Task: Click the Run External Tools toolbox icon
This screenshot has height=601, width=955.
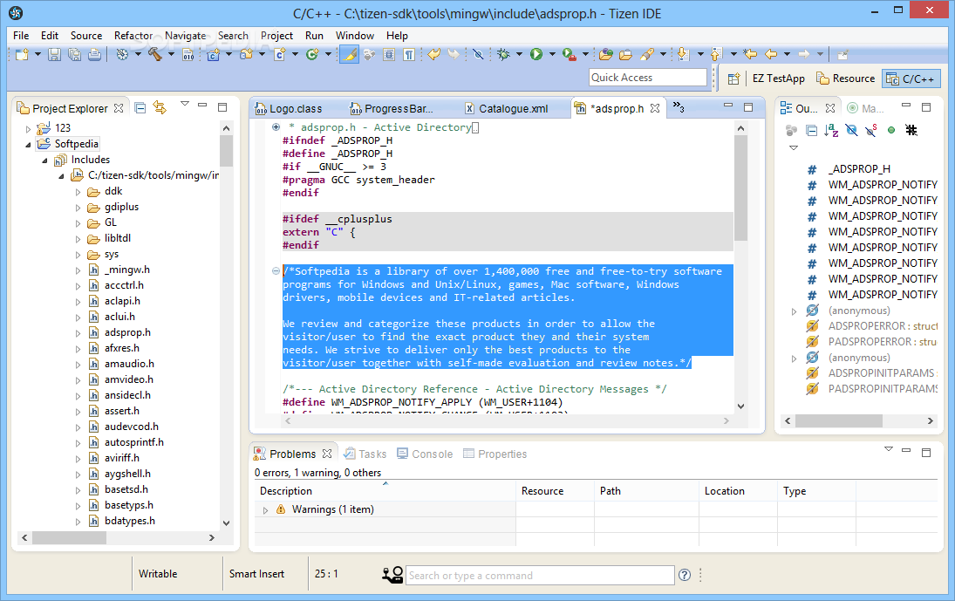Action: point(569,55)
